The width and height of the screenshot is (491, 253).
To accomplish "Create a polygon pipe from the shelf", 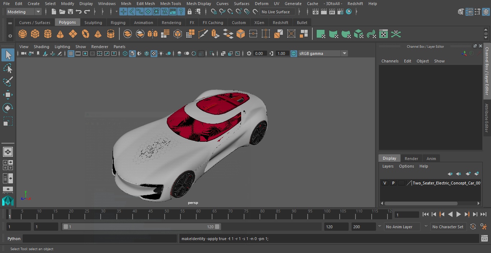I will (x=111, y=34).
